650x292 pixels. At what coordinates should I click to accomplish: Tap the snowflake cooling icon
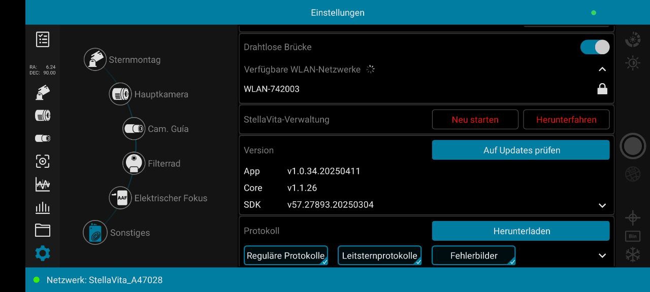(x=633, y=254)
